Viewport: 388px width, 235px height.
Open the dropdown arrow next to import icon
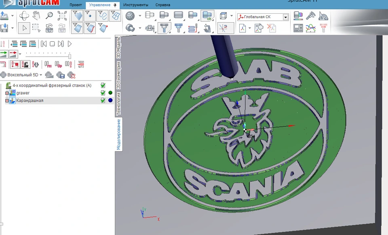(x=13, y=16)
